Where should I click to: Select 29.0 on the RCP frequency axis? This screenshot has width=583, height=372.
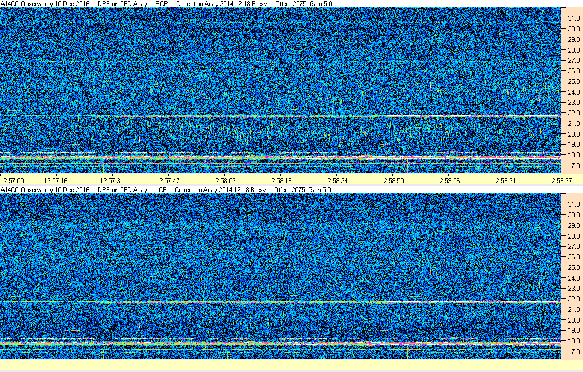(573, 39)
